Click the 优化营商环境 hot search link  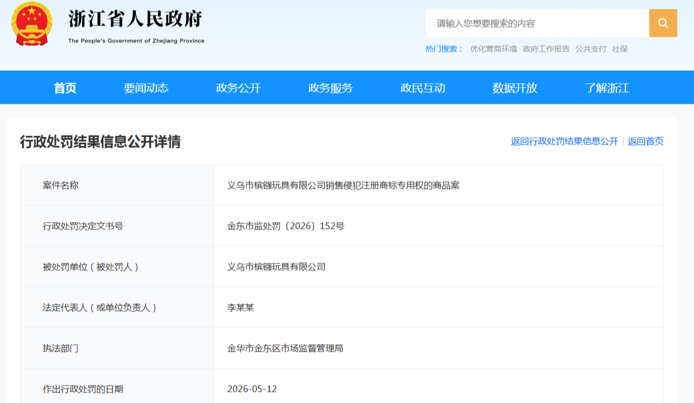tap(493, 49)
